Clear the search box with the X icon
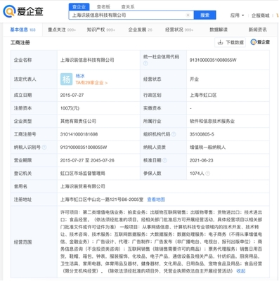The height and width of the screenshot is (281, 279). pos(188,15)
